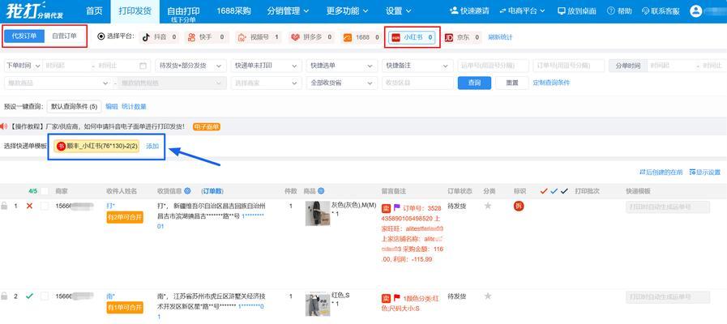Click the gray item product thumbnail
Viewport: 727px width, 324px height.
(318, 213)
